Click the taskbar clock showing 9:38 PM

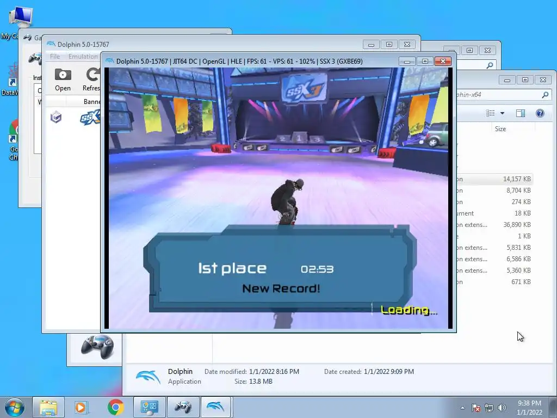[x=529, y=408]
